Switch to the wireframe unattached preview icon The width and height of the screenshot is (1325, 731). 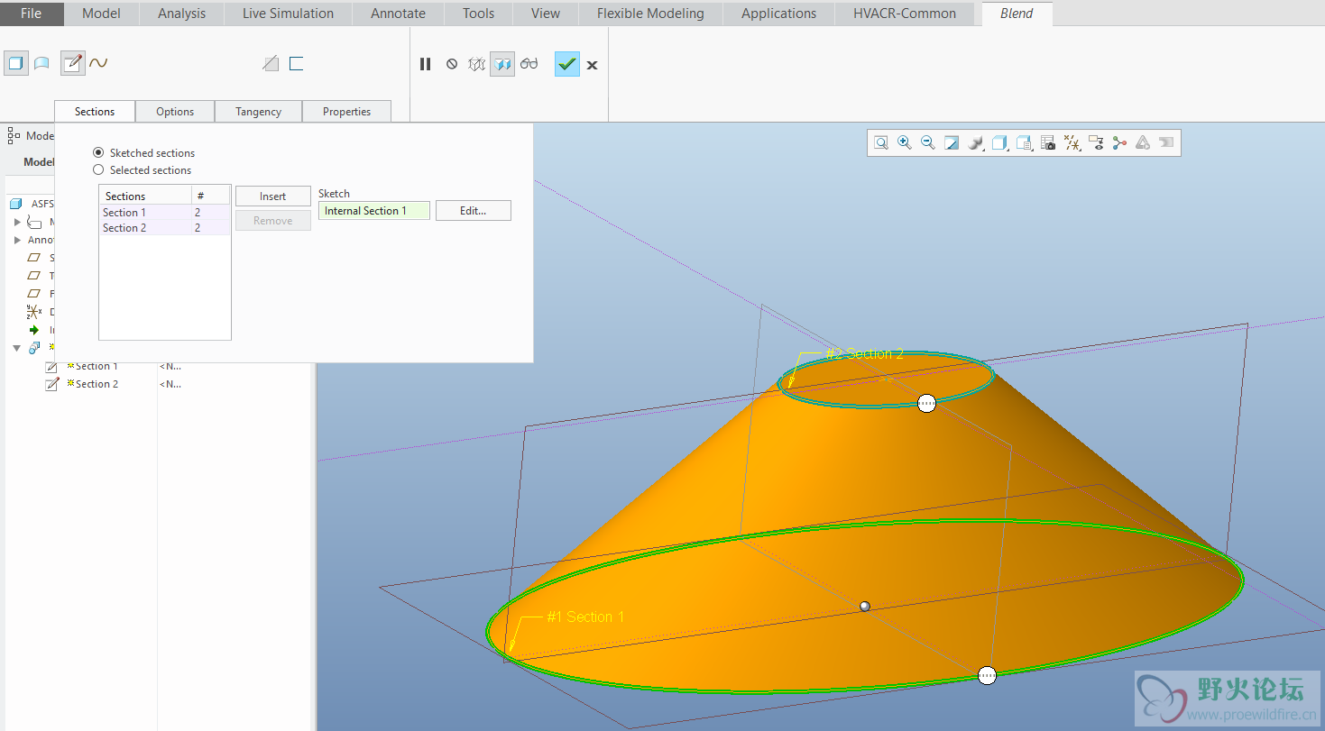pos(477,64)
